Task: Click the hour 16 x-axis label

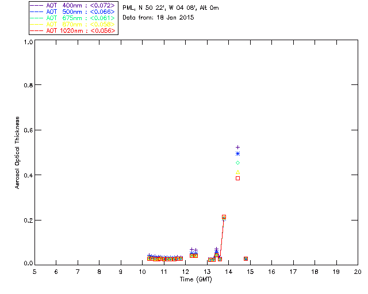Action: [x=271, y=272]
